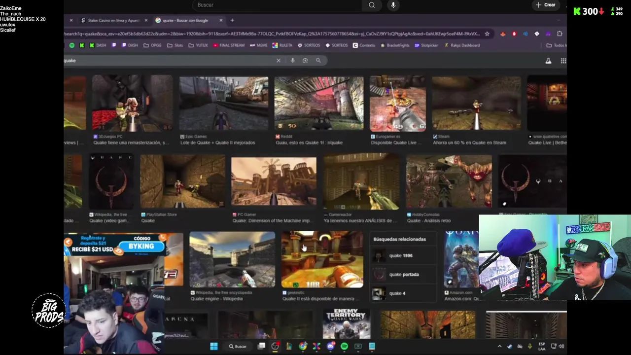Bookmark this page with the star icon
This screenshot has height=355, width=631.
click(487, 34)
